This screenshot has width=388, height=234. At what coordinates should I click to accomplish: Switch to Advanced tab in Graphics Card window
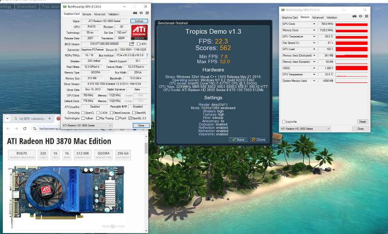click(100, 14)
